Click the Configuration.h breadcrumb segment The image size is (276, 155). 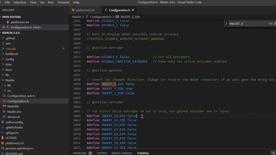(x=100, y=17)
